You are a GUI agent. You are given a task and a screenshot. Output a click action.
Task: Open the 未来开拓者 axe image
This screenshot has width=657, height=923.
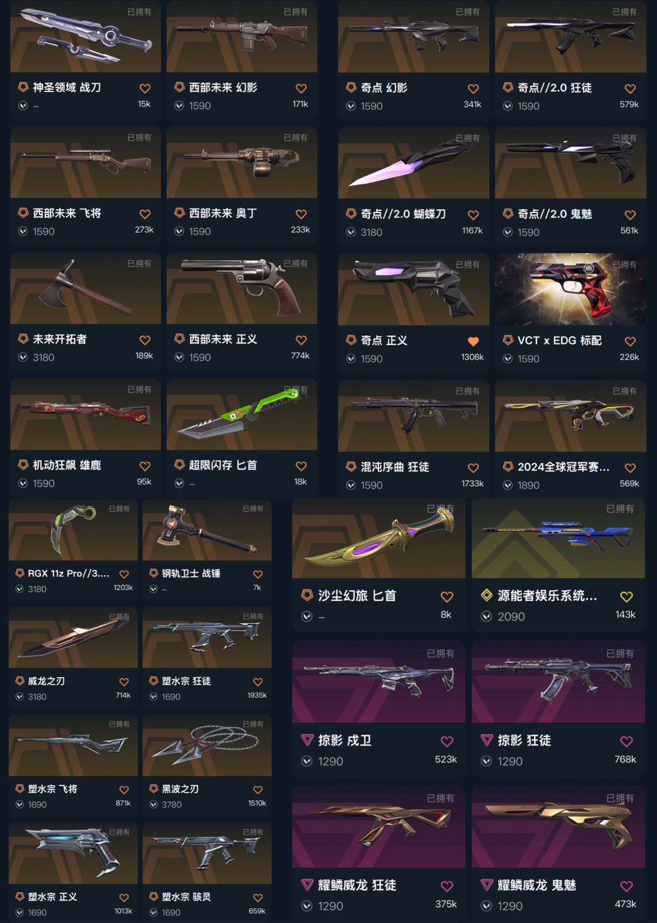86,288
